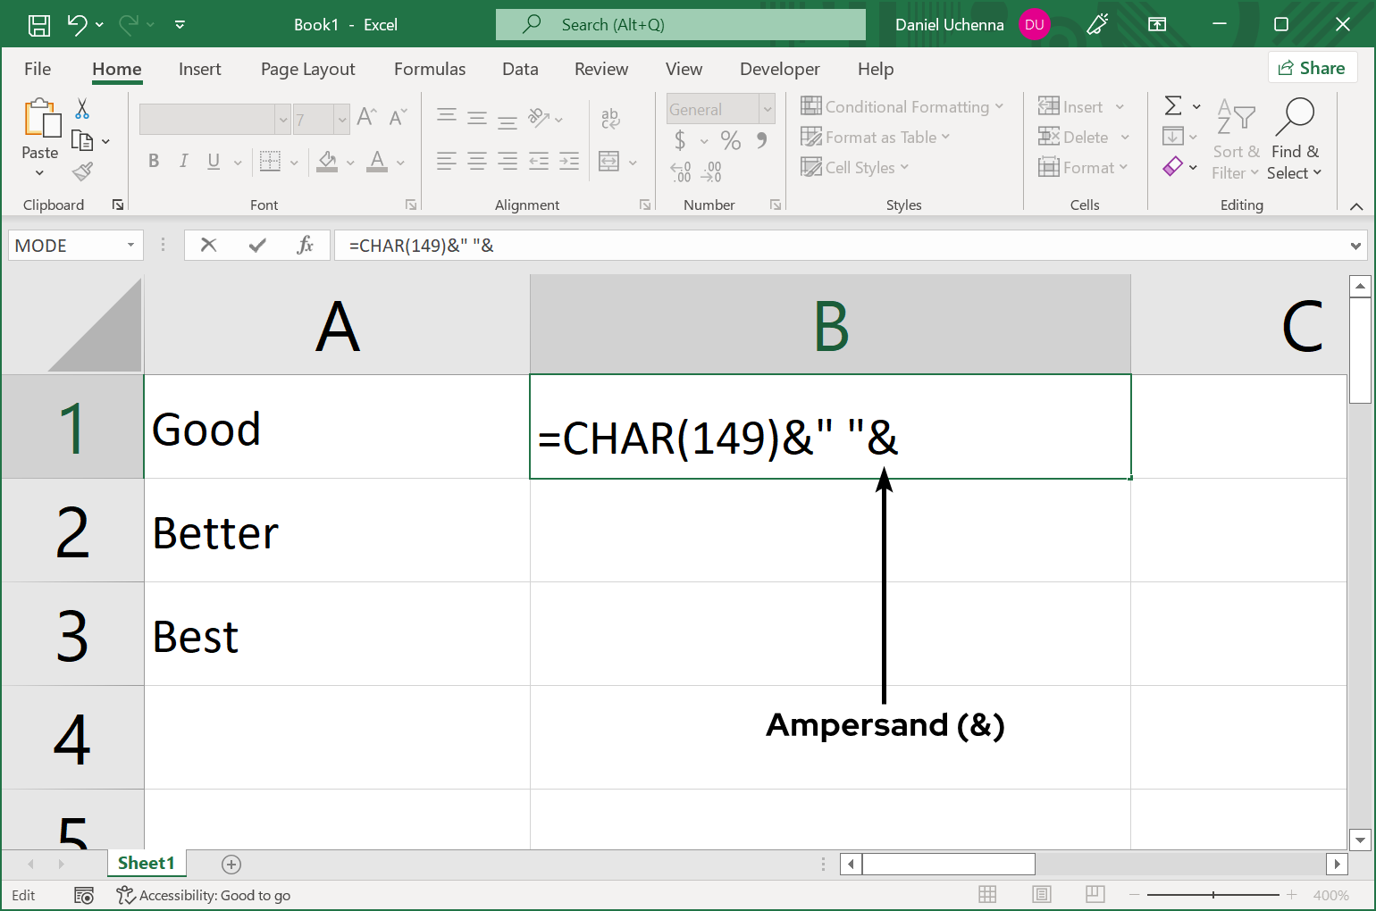Image resolution: width=1376 pixels, height=911 pixels.
Task: Add a new sheet with plus icon
Action: pos(231,864)
